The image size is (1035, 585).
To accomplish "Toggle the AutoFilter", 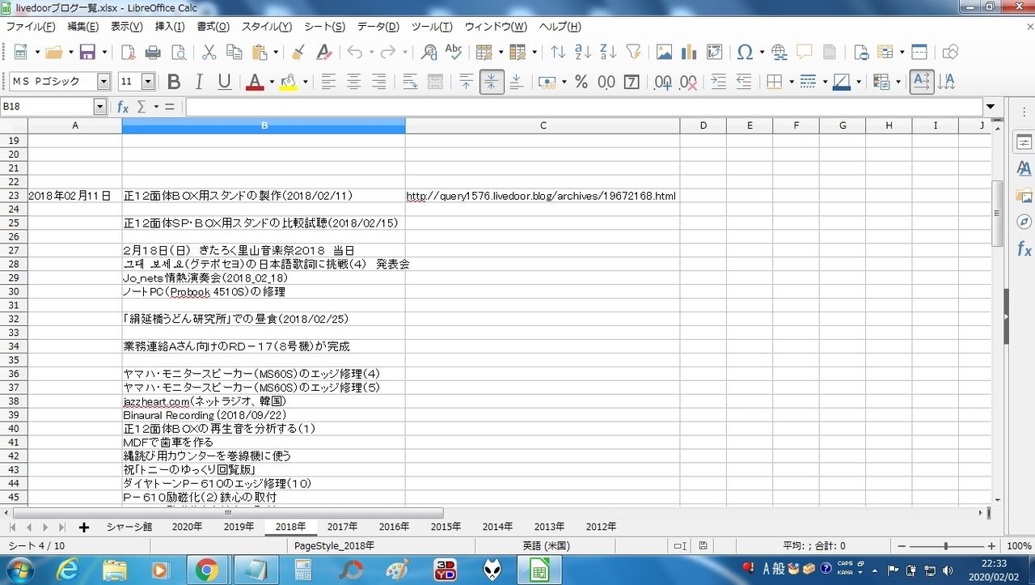I will [x=634, y=53].
